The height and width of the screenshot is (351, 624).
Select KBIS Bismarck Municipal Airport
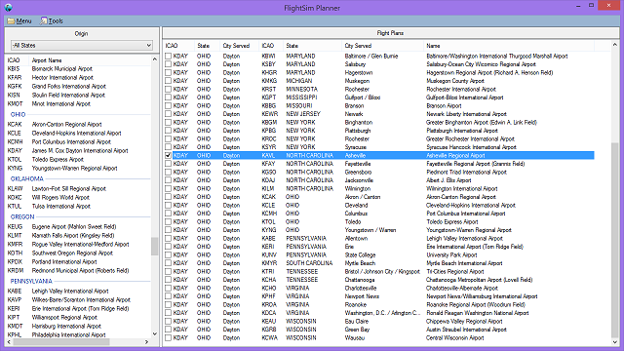pyautogui.click(x=78, y=69)
